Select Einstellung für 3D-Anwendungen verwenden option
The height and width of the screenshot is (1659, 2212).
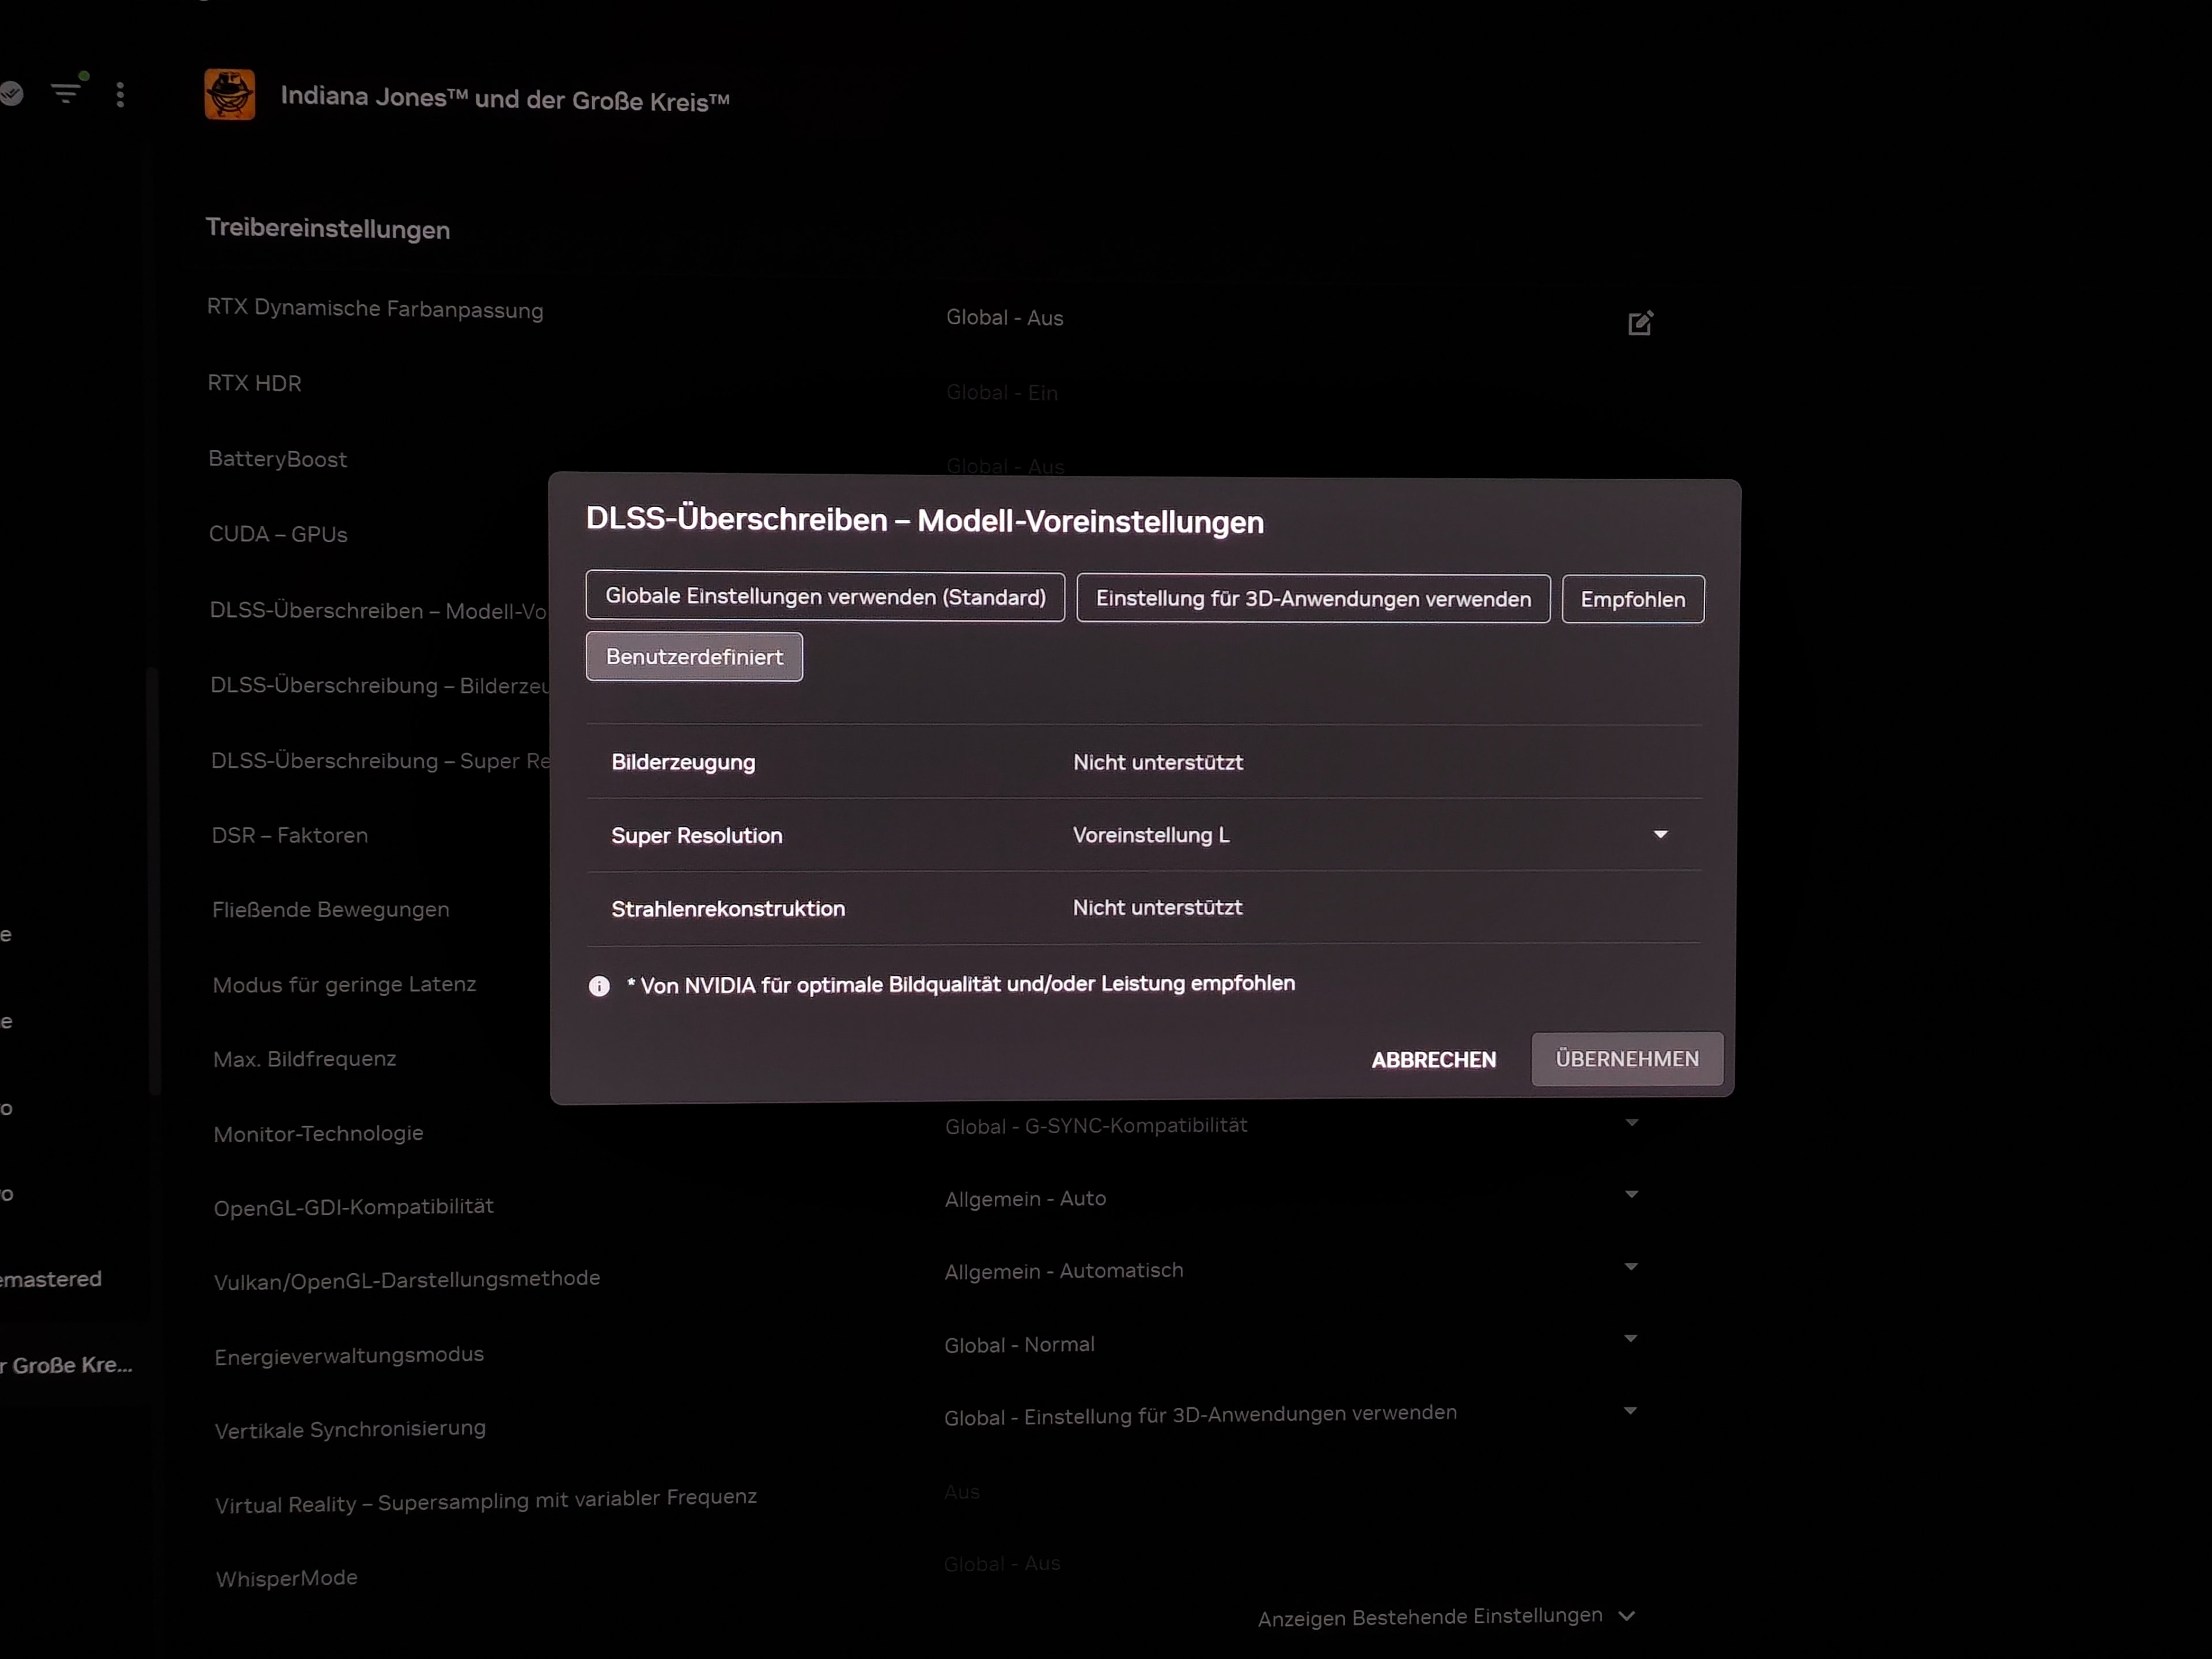[x=1312, y=599]
